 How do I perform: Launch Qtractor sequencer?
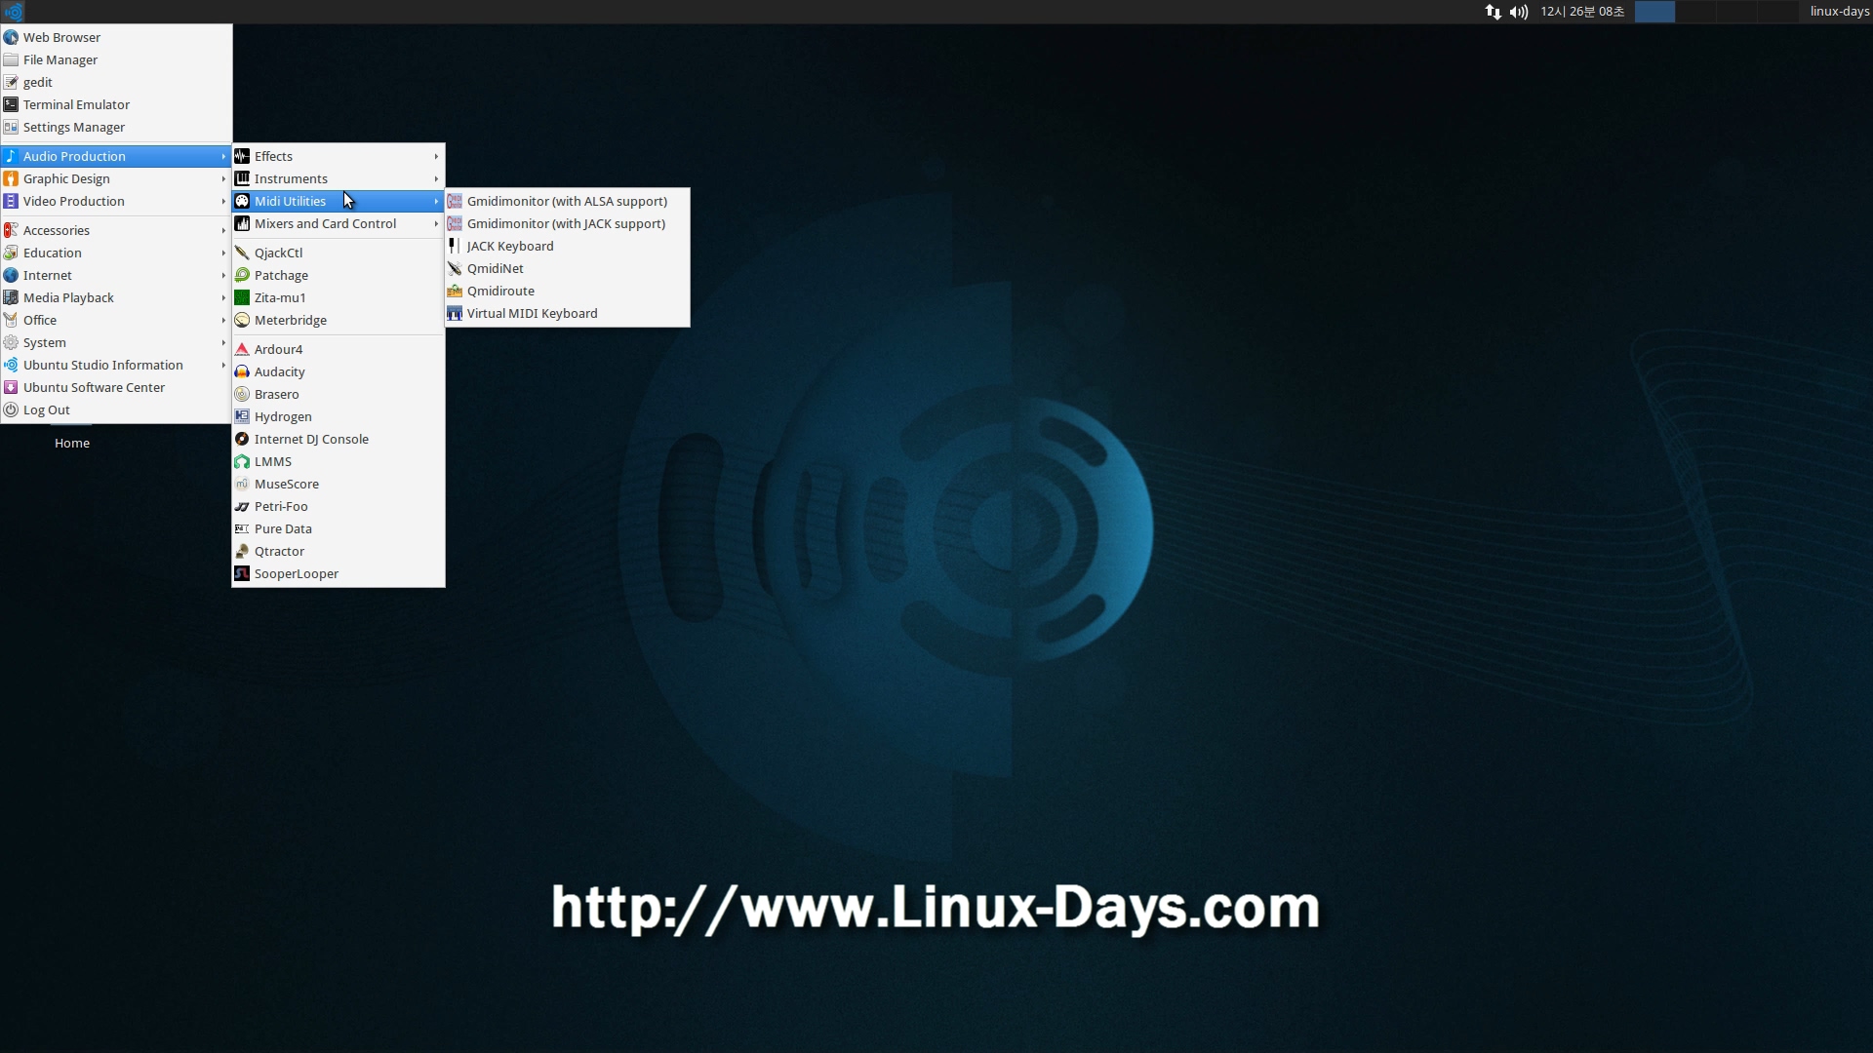(338, 551)
